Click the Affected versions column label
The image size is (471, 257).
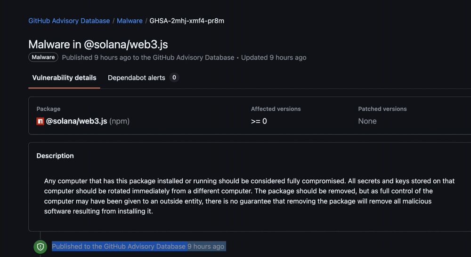click(276, 109)
